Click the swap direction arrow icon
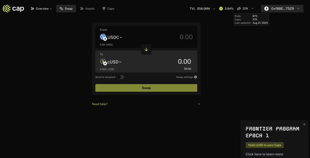Image resolution: width=310 pixels, height=158 pixels. pyautogui.click(x=146, y=49)
